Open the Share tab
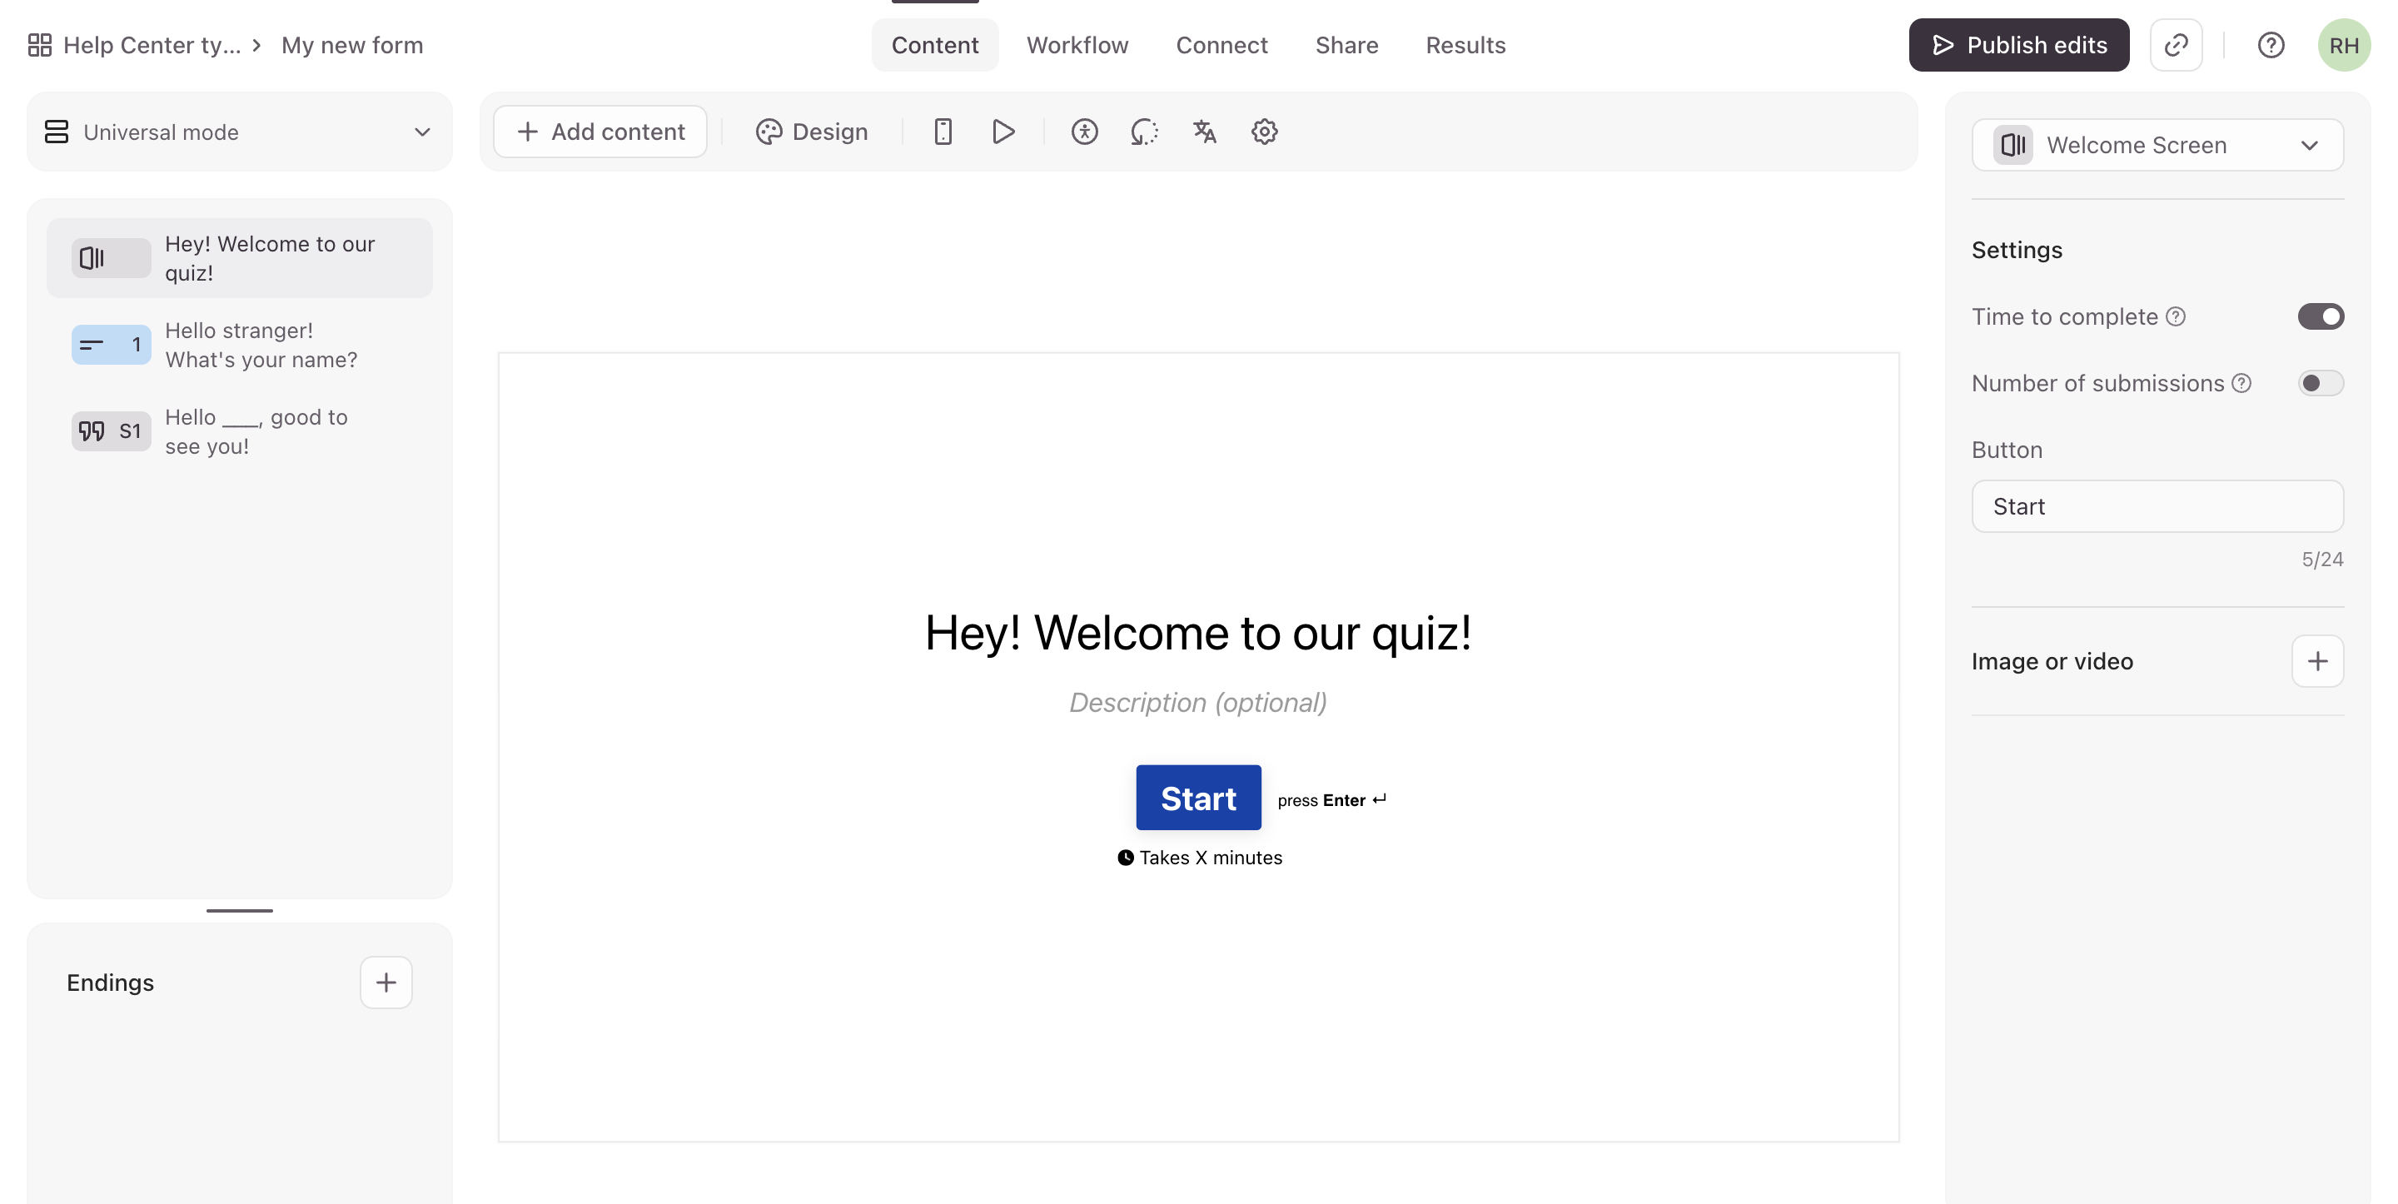This screenshot has width=2398, height=1204. (1346, 45)
